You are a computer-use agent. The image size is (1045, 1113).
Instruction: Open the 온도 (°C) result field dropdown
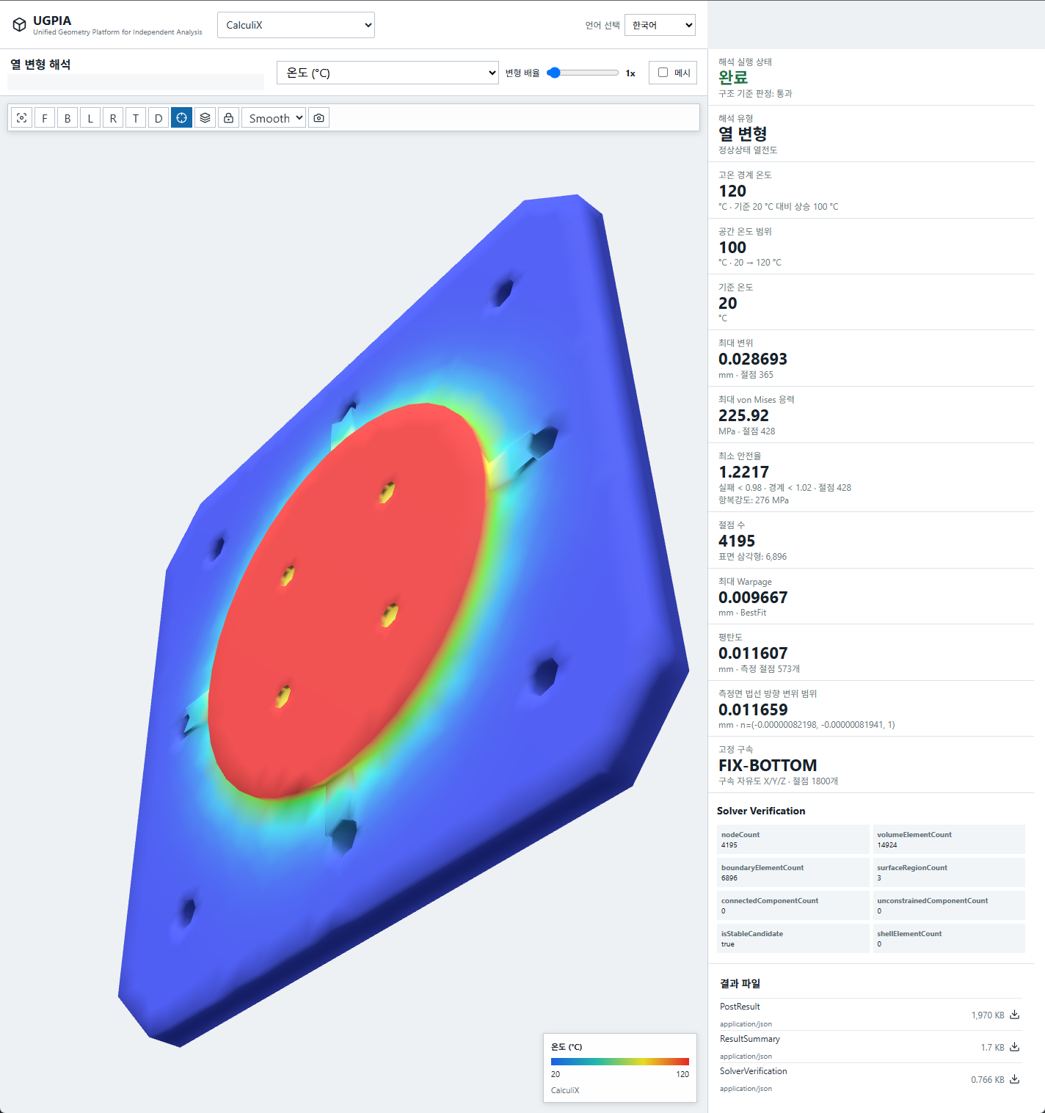point(387,73)
